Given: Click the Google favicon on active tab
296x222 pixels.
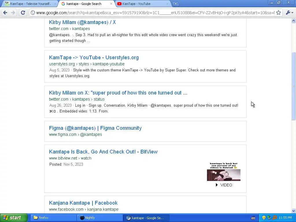Looking at the screenshot, I should [x=63, y=4].
